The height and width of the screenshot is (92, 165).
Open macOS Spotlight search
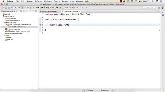click(x=153, y=1)
